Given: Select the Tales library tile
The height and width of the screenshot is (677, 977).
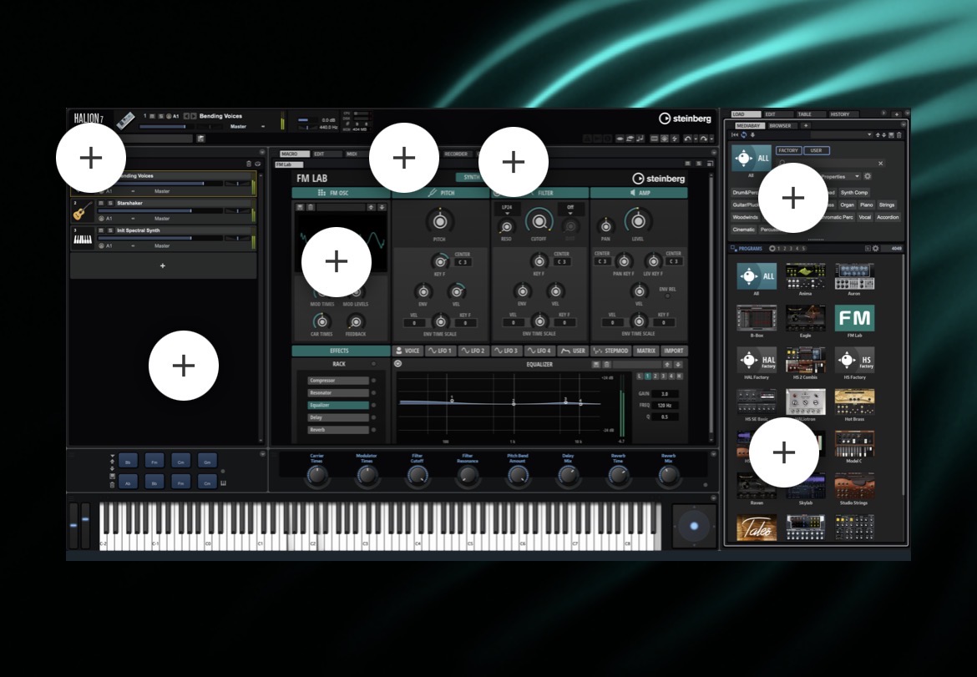Looking at the screenshot, I should 757,528.
